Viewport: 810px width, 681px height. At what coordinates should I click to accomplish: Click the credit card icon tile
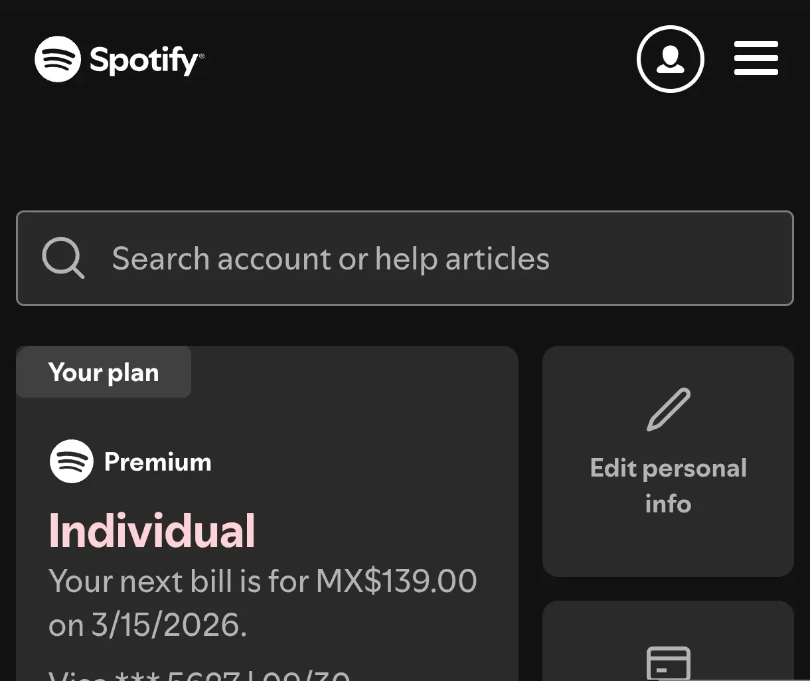click(669, 663)
